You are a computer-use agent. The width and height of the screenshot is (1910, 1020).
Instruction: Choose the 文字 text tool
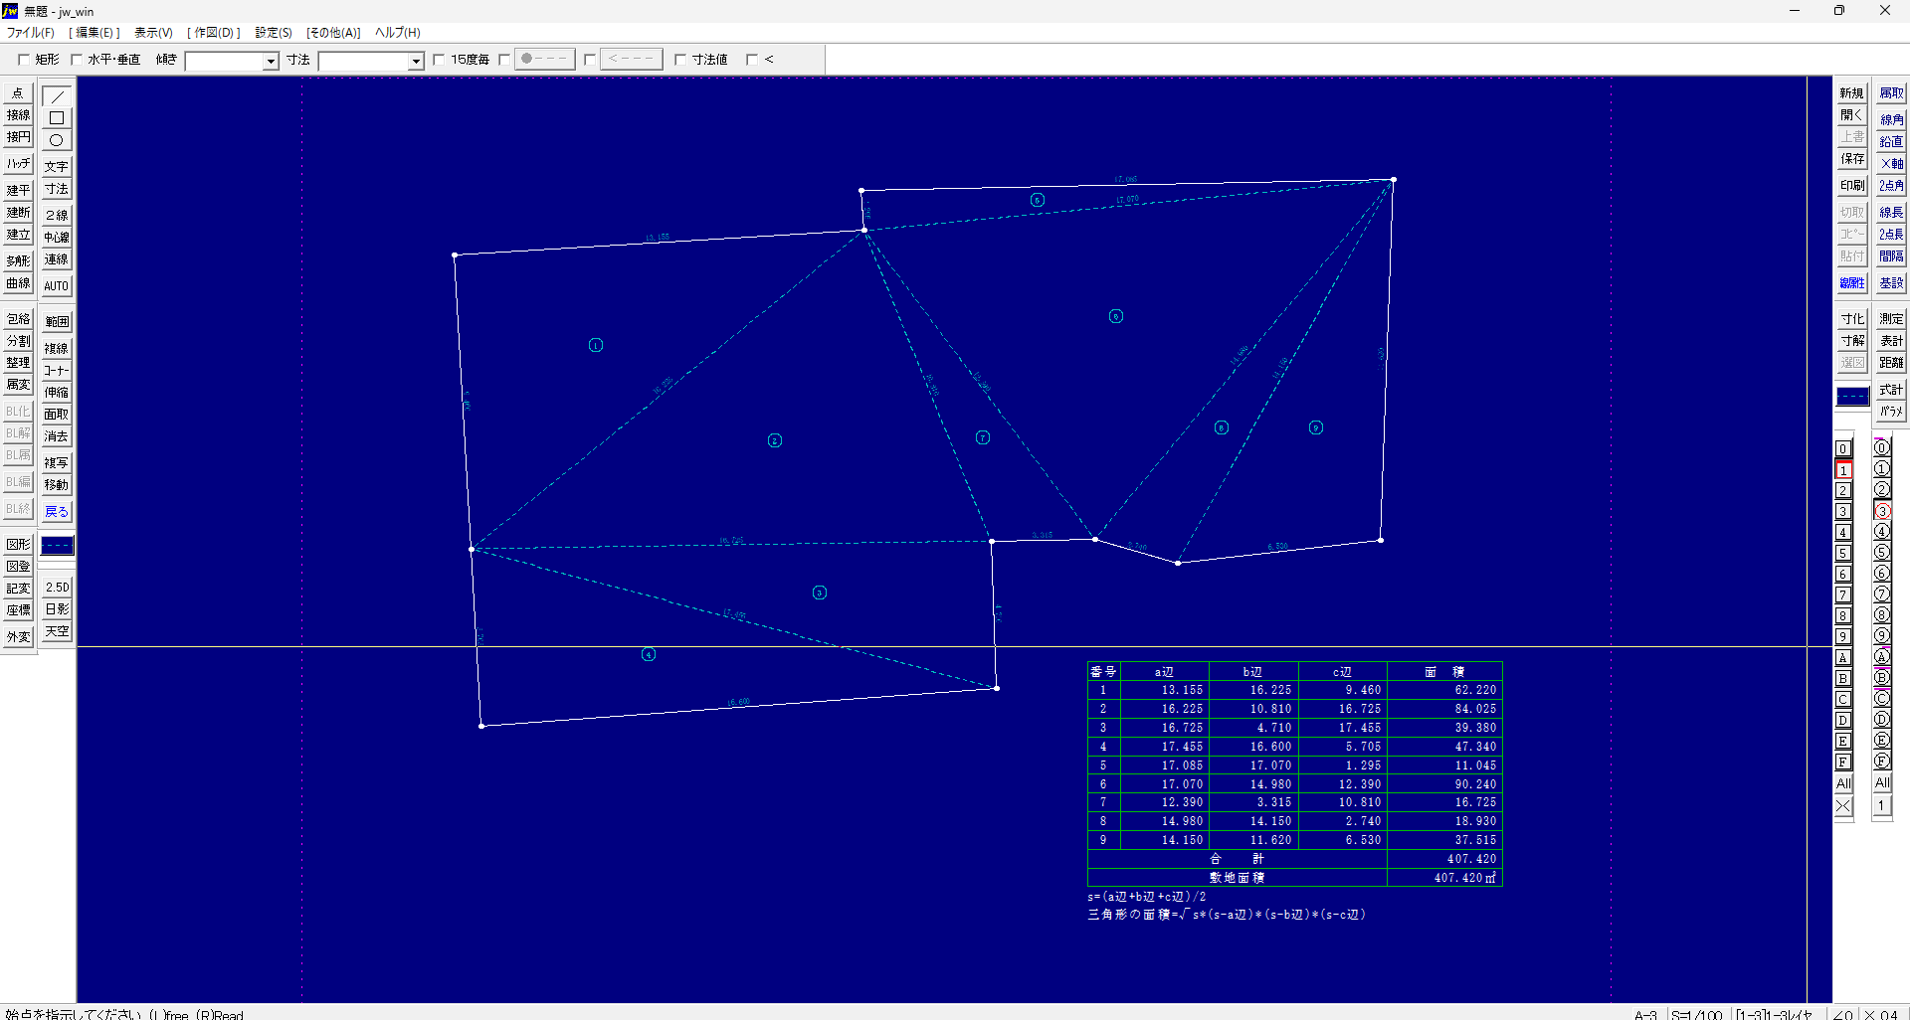click(57, 167)
